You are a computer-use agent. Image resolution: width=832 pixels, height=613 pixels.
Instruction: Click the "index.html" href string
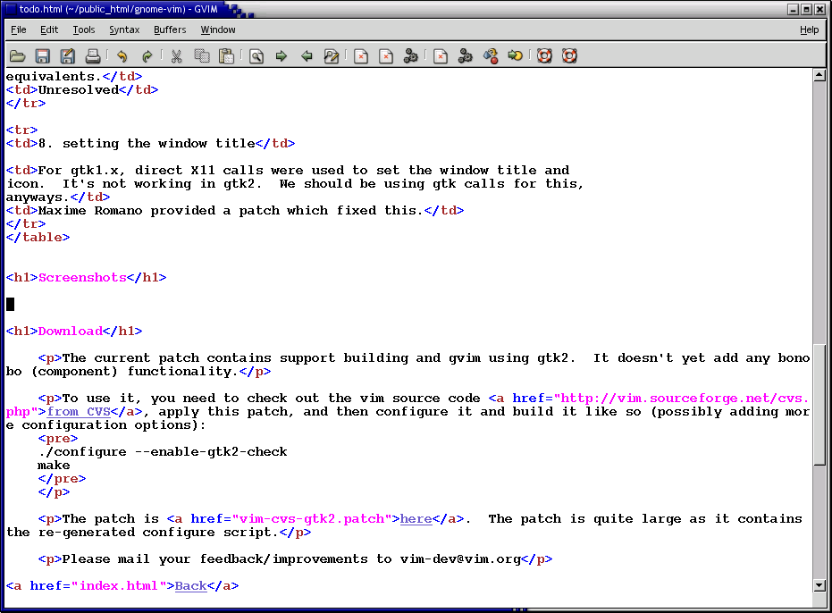pos(119,586)
